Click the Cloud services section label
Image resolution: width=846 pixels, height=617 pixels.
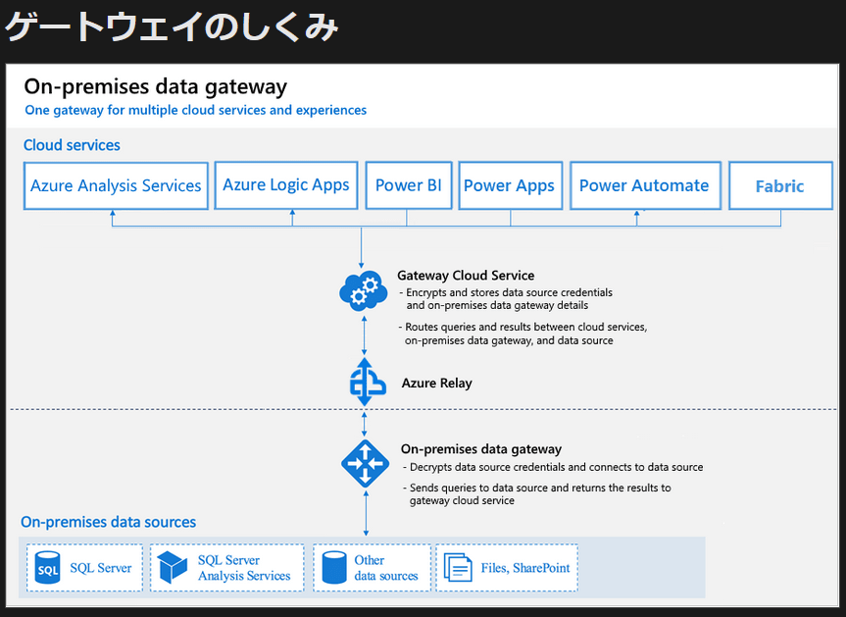[x=72, y=145]
